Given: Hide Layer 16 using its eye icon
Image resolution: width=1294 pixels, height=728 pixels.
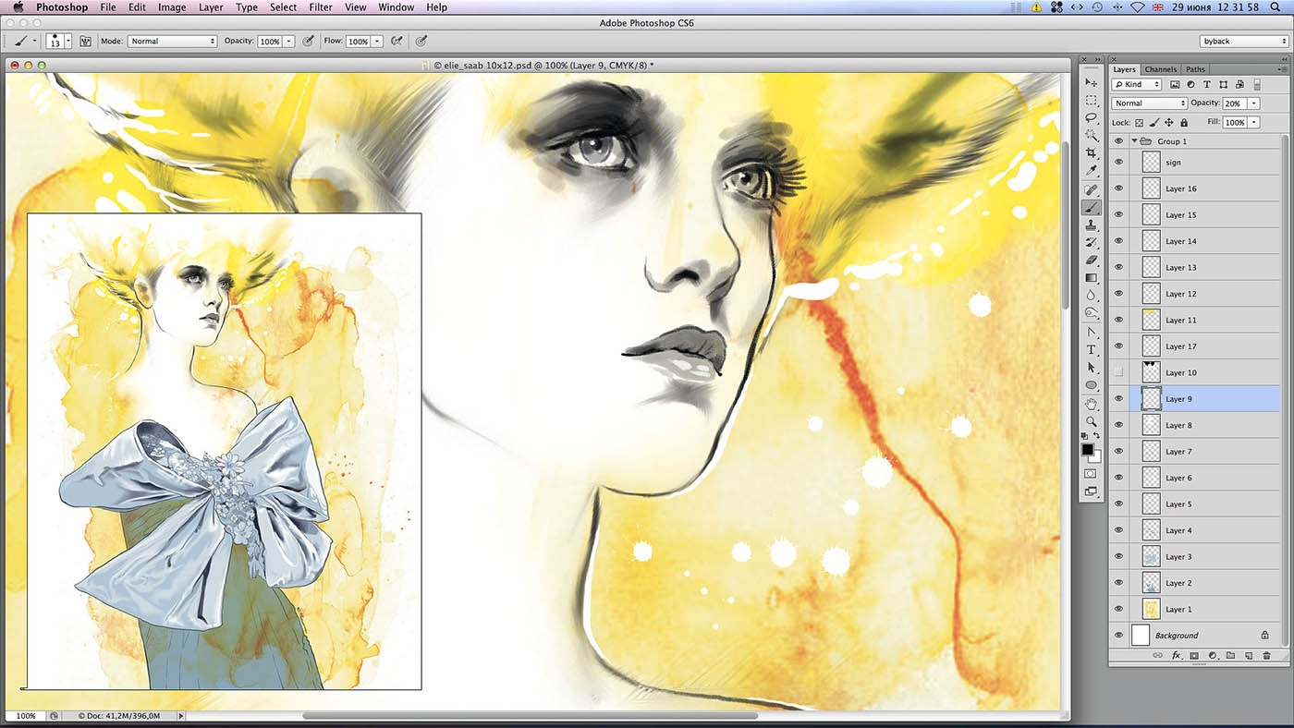Looking at the screenshot, I should 1118,188.
